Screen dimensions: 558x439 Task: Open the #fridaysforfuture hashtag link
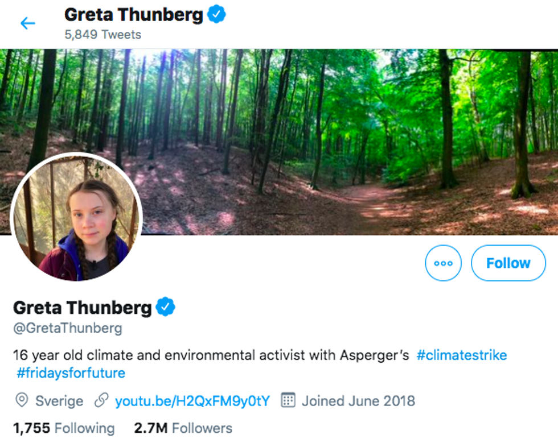[x=71, y=373]
